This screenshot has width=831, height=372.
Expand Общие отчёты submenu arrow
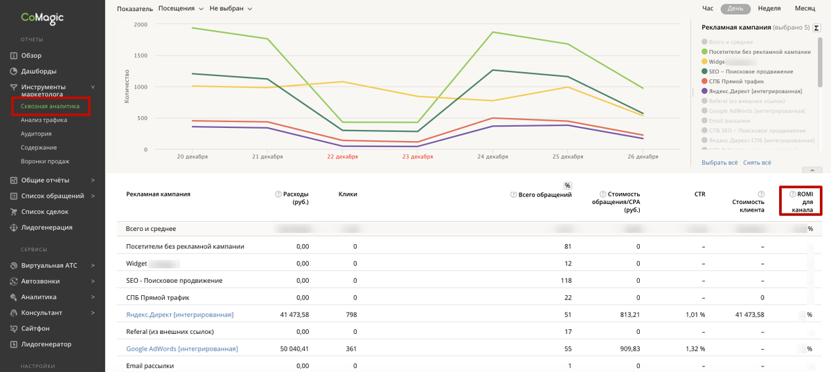click(x=93, y=180)
